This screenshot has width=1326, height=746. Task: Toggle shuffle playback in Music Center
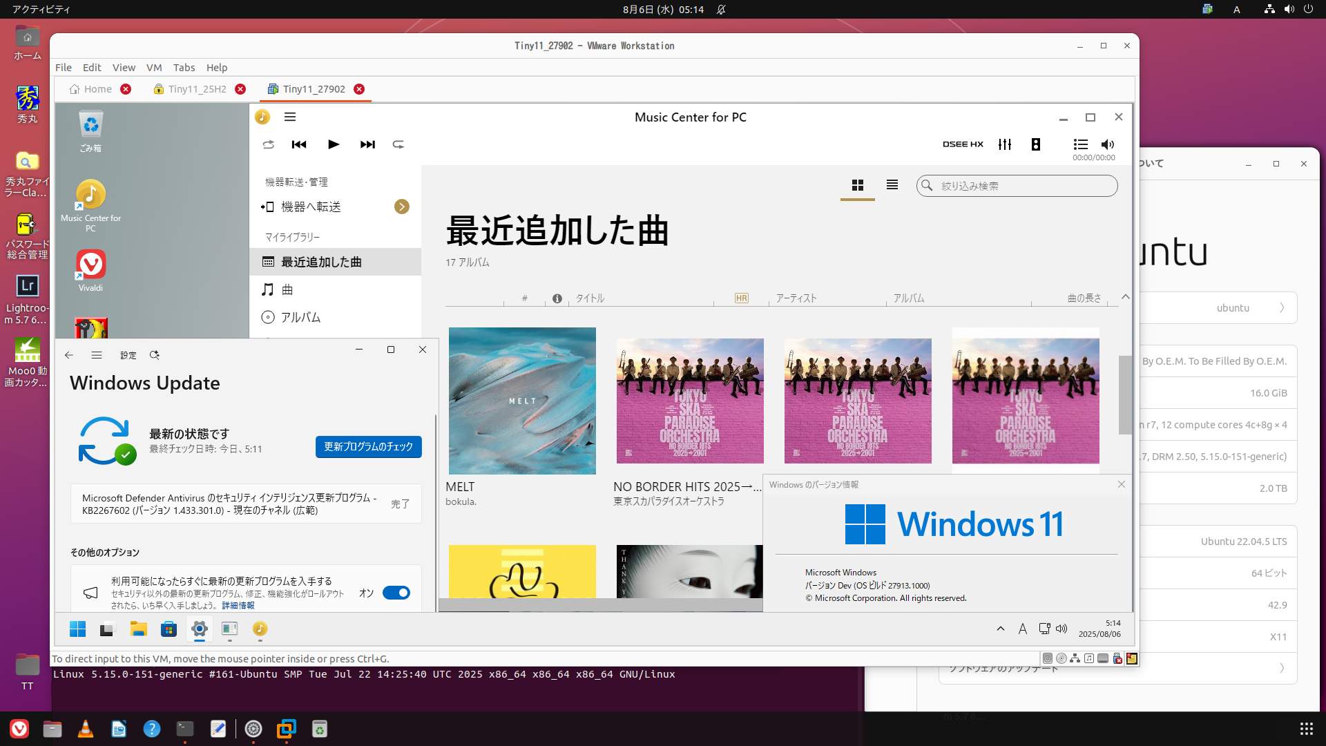click(269, 144)
